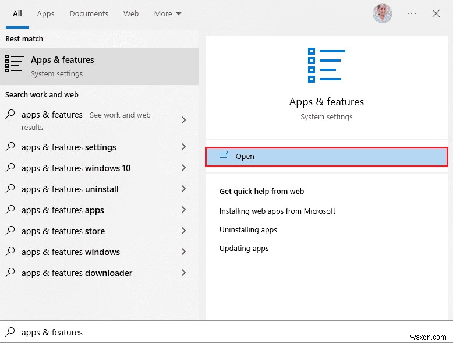Close the search panel with X
The height and width of the screenshot is (343, 453).
tap(436, 13)
